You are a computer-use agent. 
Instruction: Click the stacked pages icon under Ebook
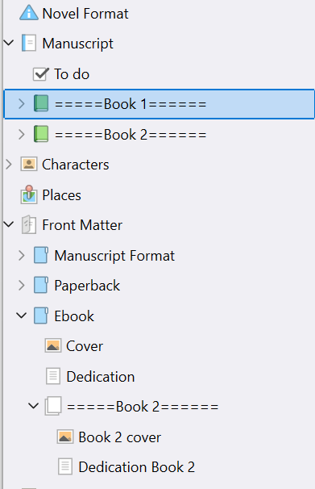(53, 406)
